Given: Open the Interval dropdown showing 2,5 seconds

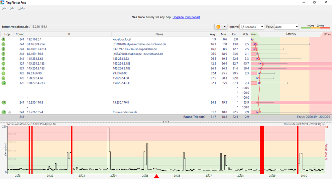Looking at the screenshot, I should pos(252,27).
